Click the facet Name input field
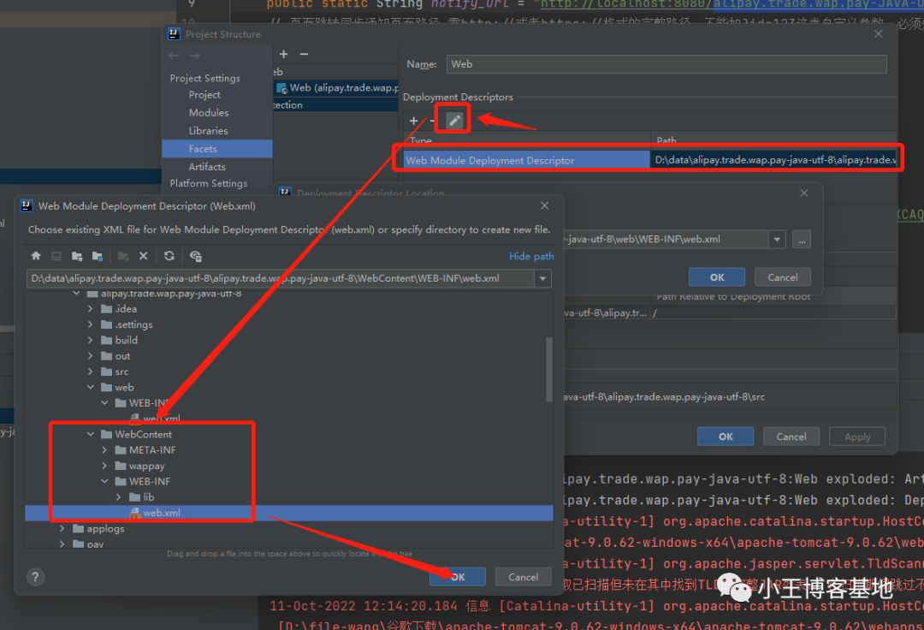Image resolution: width=924 pixels, height=630 pixels. [x=666, y=64]
